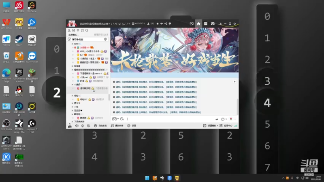Open the gamepad dropdown in chat toolbar
Image resolution: width=324 pixels, height=182 pixels.
point(115,119)
